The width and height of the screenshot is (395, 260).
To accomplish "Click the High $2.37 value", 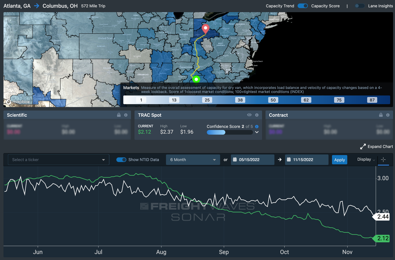I will pyautogui.click(x=167, y=132).
